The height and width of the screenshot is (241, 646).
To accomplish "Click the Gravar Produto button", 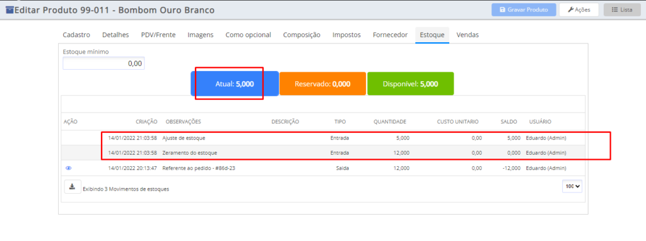I will click(524, 10).
